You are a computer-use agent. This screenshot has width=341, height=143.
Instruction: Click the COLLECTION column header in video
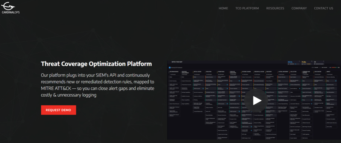[x=293, y=71]
